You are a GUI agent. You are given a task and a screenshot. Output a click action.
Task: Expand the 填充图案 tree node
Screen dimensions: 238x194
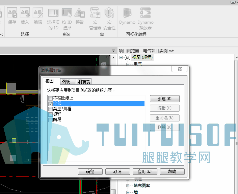[x=128, y=186]
